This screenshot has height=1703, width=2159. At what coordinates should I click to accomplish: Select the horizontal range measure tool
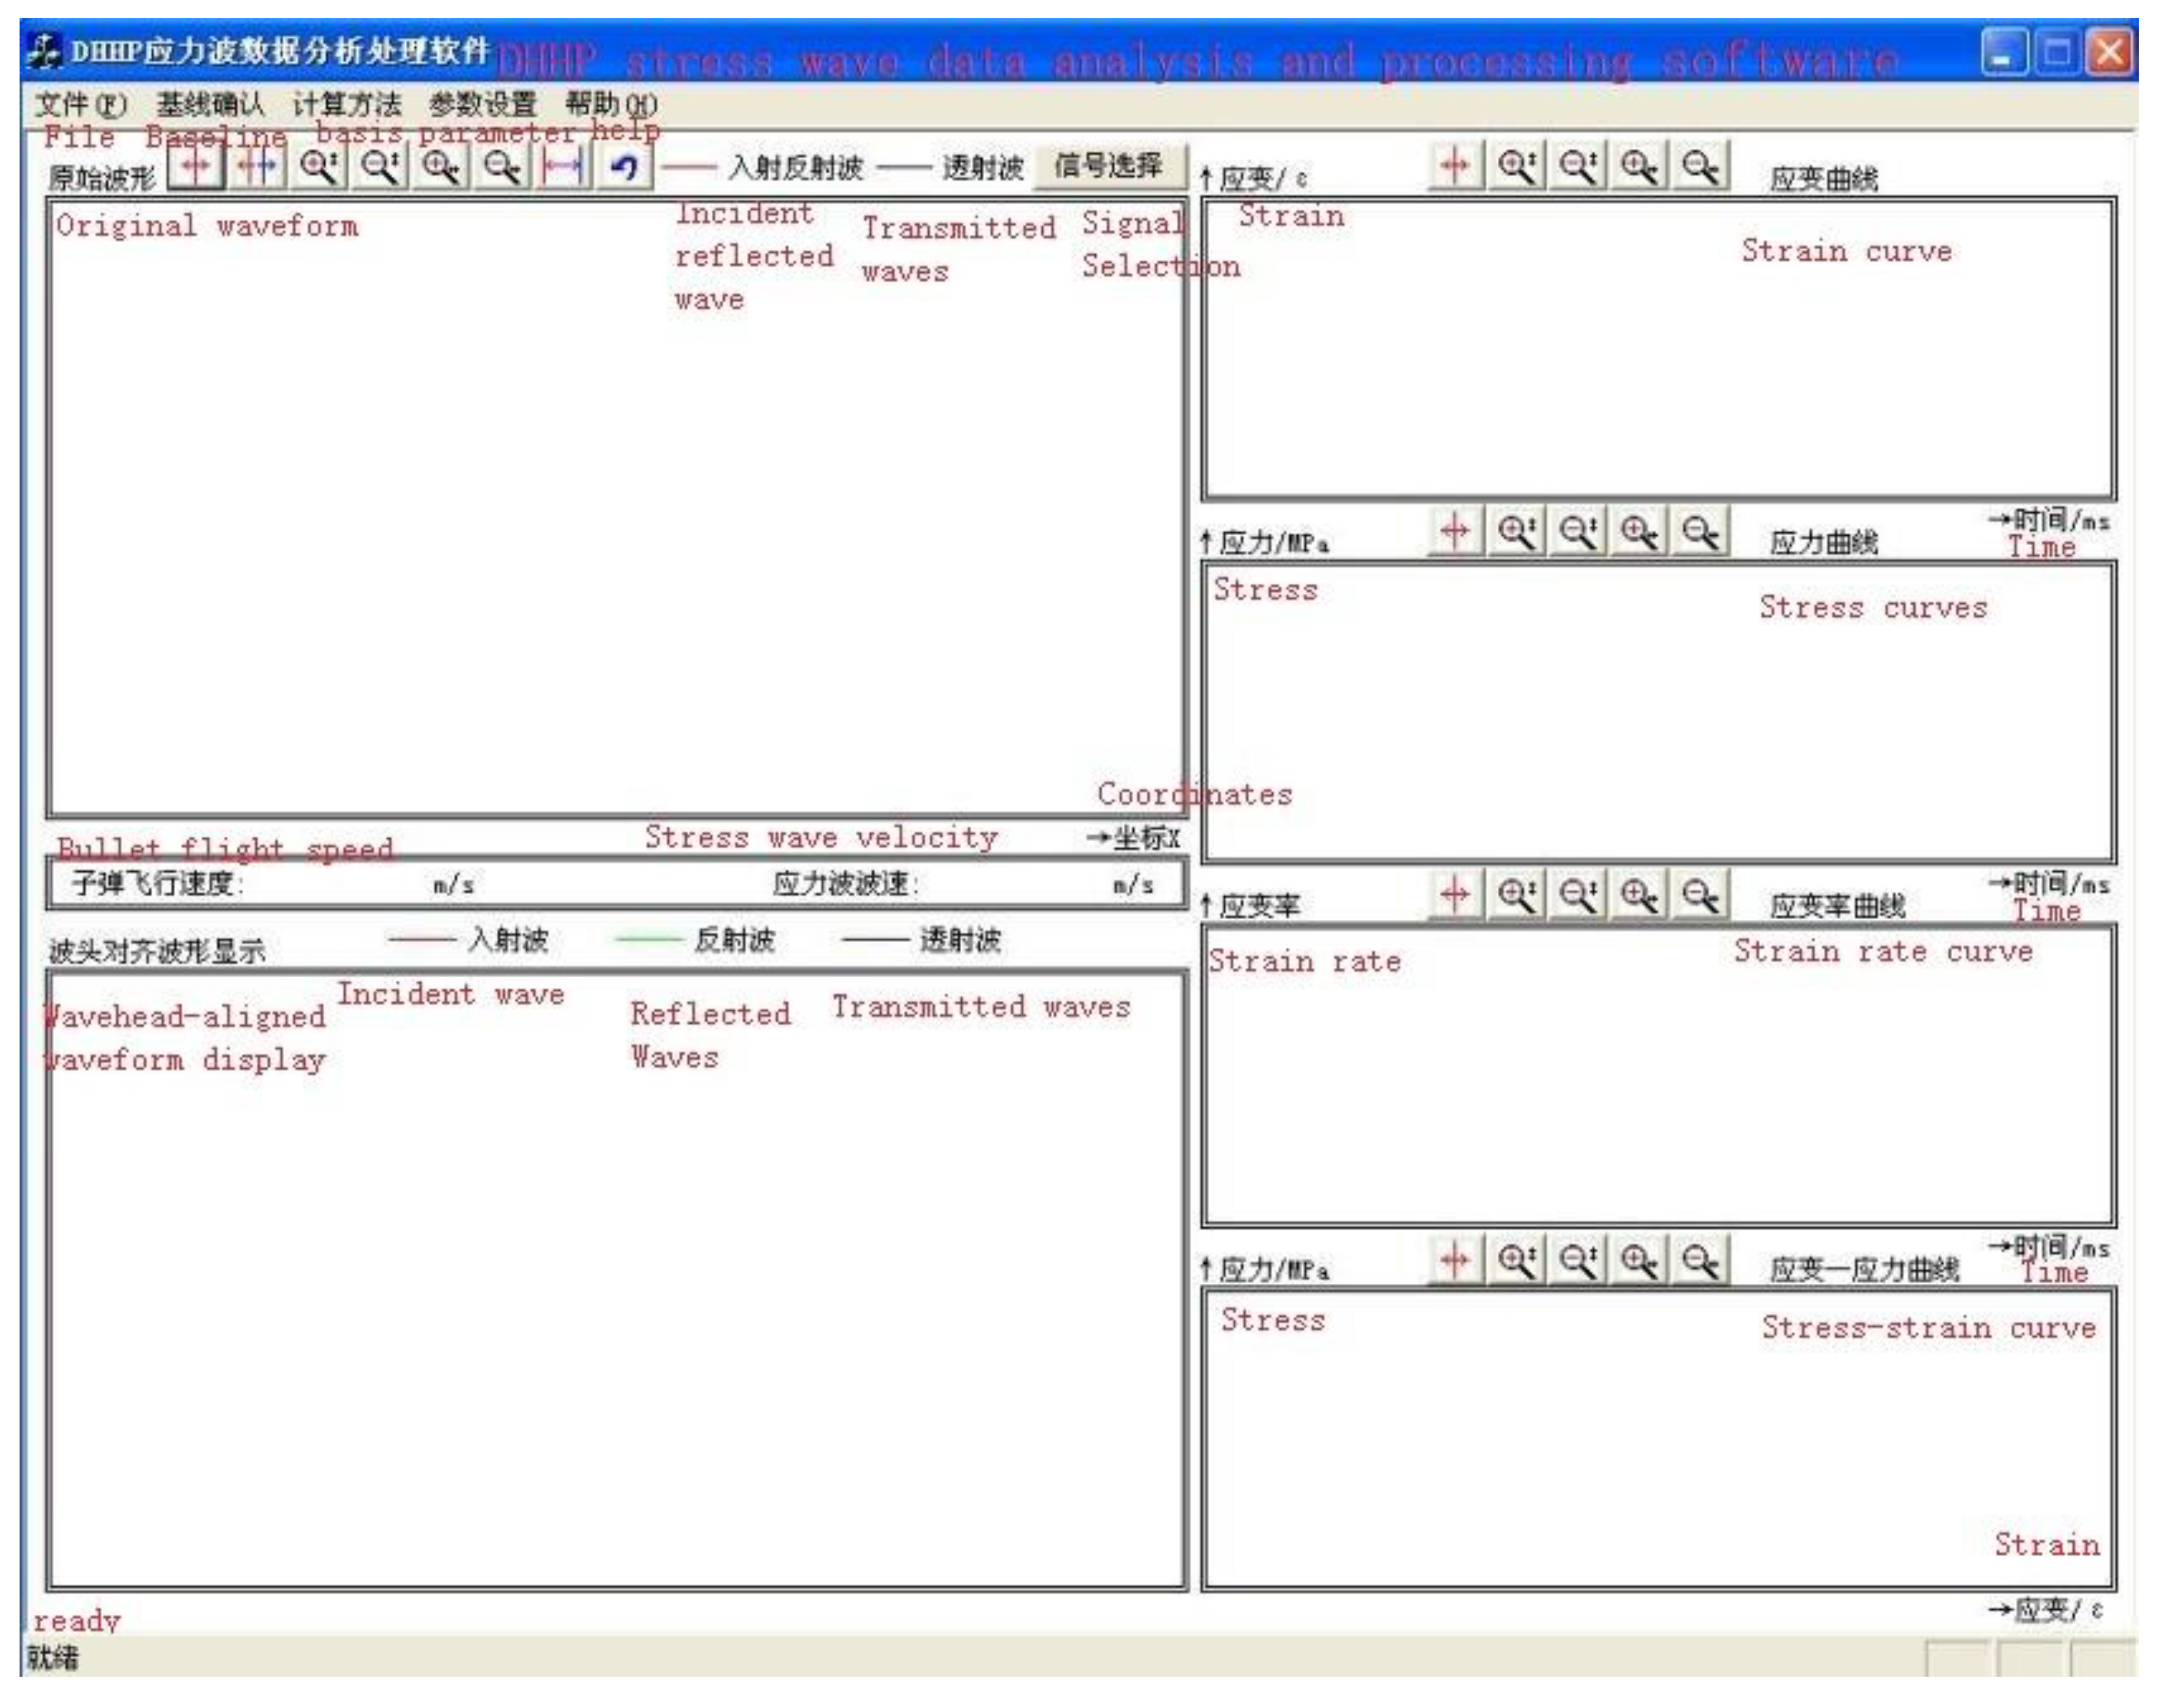[562, 166]
